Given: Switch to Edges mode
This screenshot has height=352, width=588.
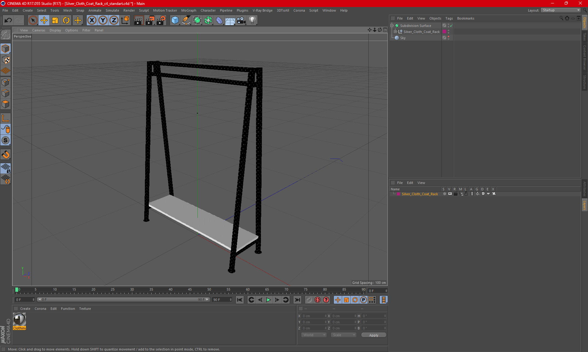Looking at the screenshot, I should pos(6,93).
